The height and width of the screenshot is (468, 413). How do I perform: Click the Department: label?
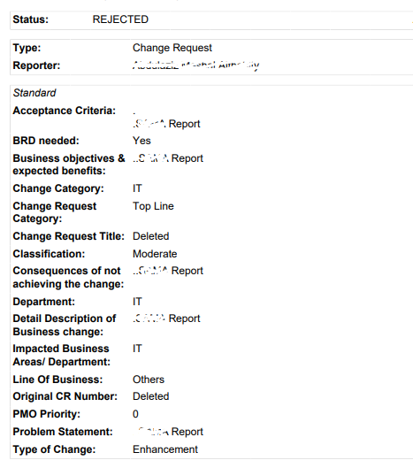click(x=44, y=302)
